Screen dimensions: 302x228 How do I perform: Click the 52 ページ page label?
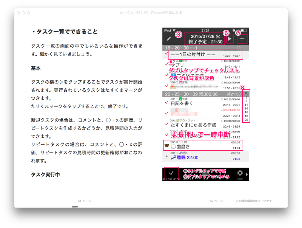click(x=216, y=201)
